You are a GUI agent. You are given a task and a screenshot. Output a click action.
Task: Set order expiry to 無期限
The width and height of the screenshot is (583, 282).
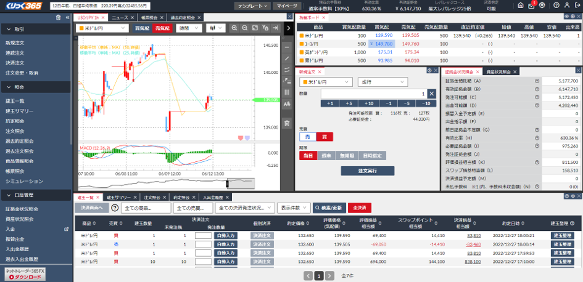click(347, 156)
